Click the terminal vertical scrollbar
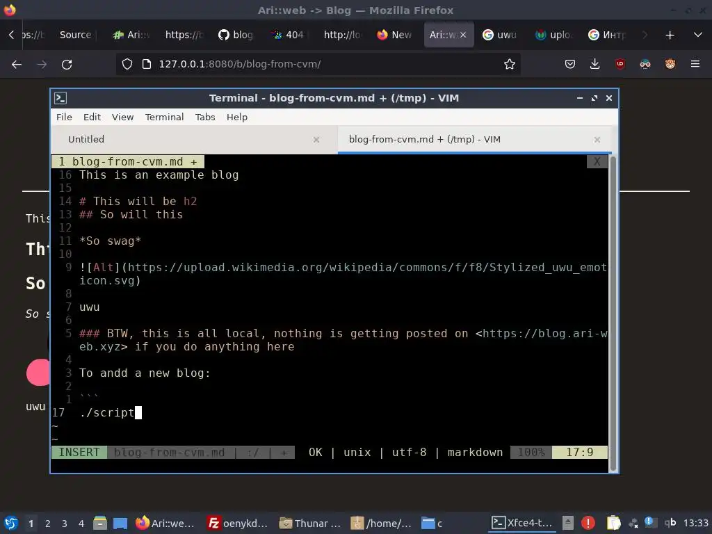Image resolution: width=712 pixels, height=534 pixels. (613, 314)
